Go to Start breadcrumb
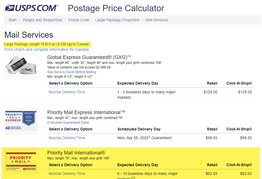 pyautogui.click(x=13, y=20)
